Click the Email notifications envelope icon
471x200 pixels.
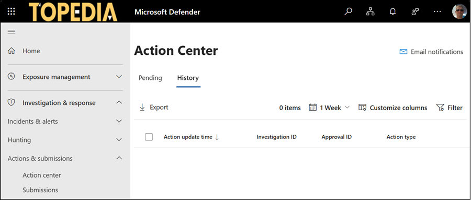403,52
